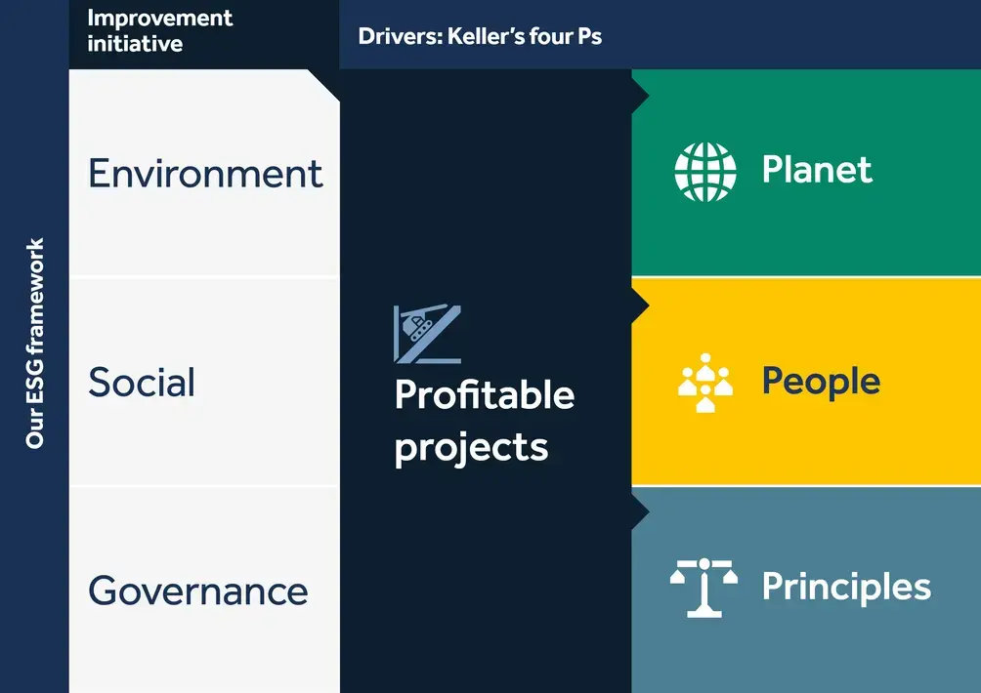This screenshot has height=693, width=981.
Task: Click the Improvement initiative header
Action: 159,30
